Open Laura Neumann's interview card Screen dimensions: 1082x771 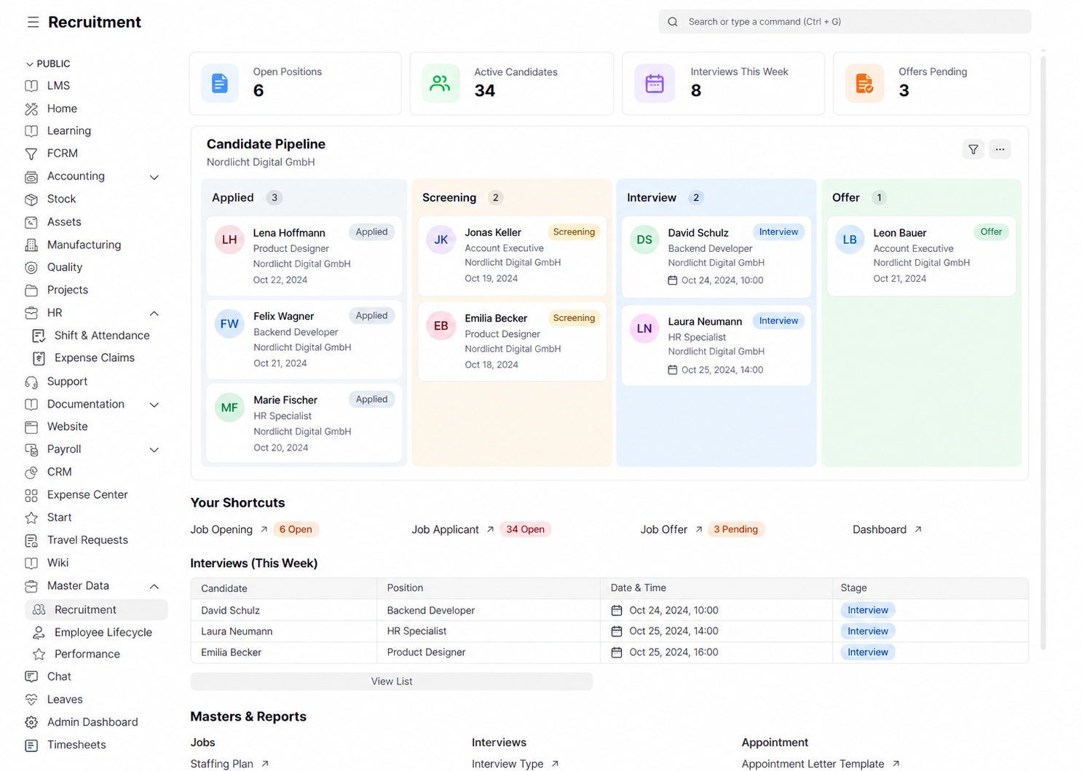pyautogui.click(x=716, y=345)
